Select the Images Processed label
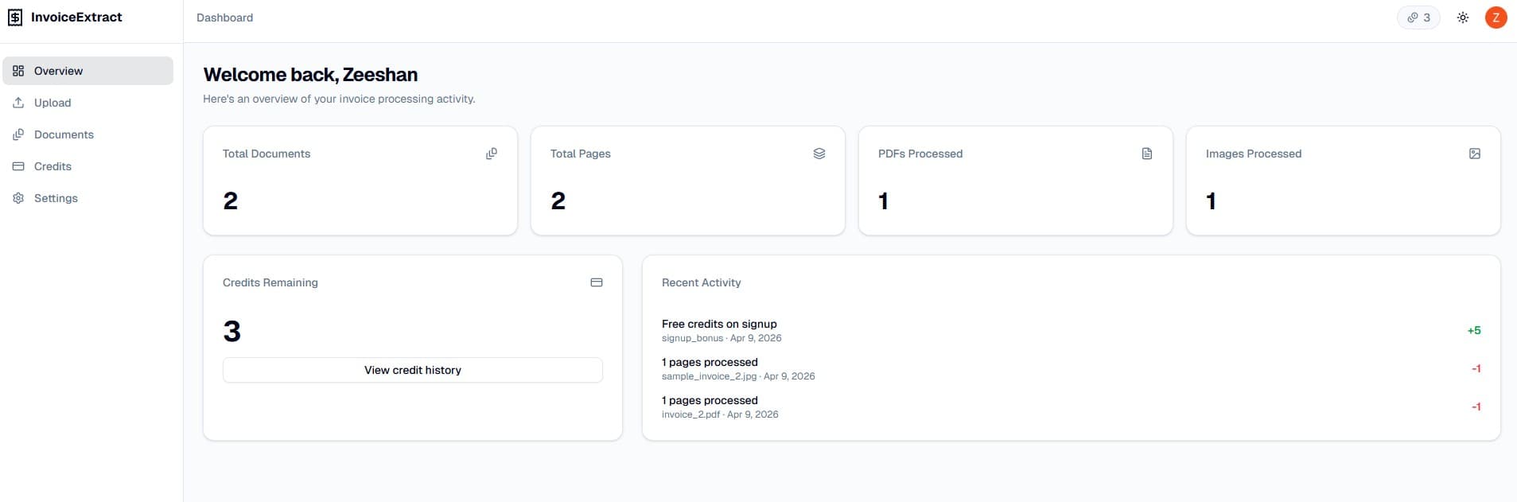Image resolution: width=1517 pixels, height=502 pixels. [x=1254, y=154]
